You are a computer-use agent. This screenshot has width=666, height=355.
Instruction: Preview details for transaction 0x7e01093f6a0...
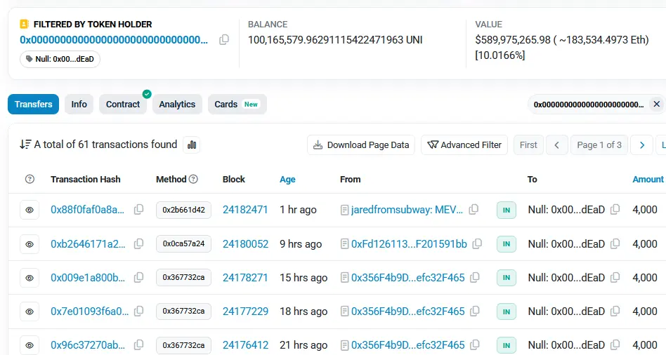(30, 312)
